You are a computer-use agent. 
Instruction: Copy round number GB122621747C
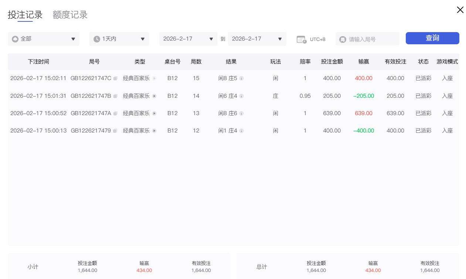click(x=115, y=79)
